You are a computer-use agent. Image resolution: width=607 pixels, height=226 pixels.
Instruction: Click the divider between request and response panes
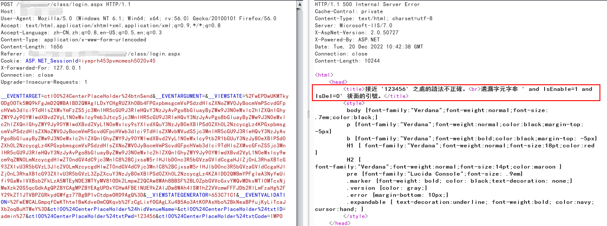pos(309,113)
